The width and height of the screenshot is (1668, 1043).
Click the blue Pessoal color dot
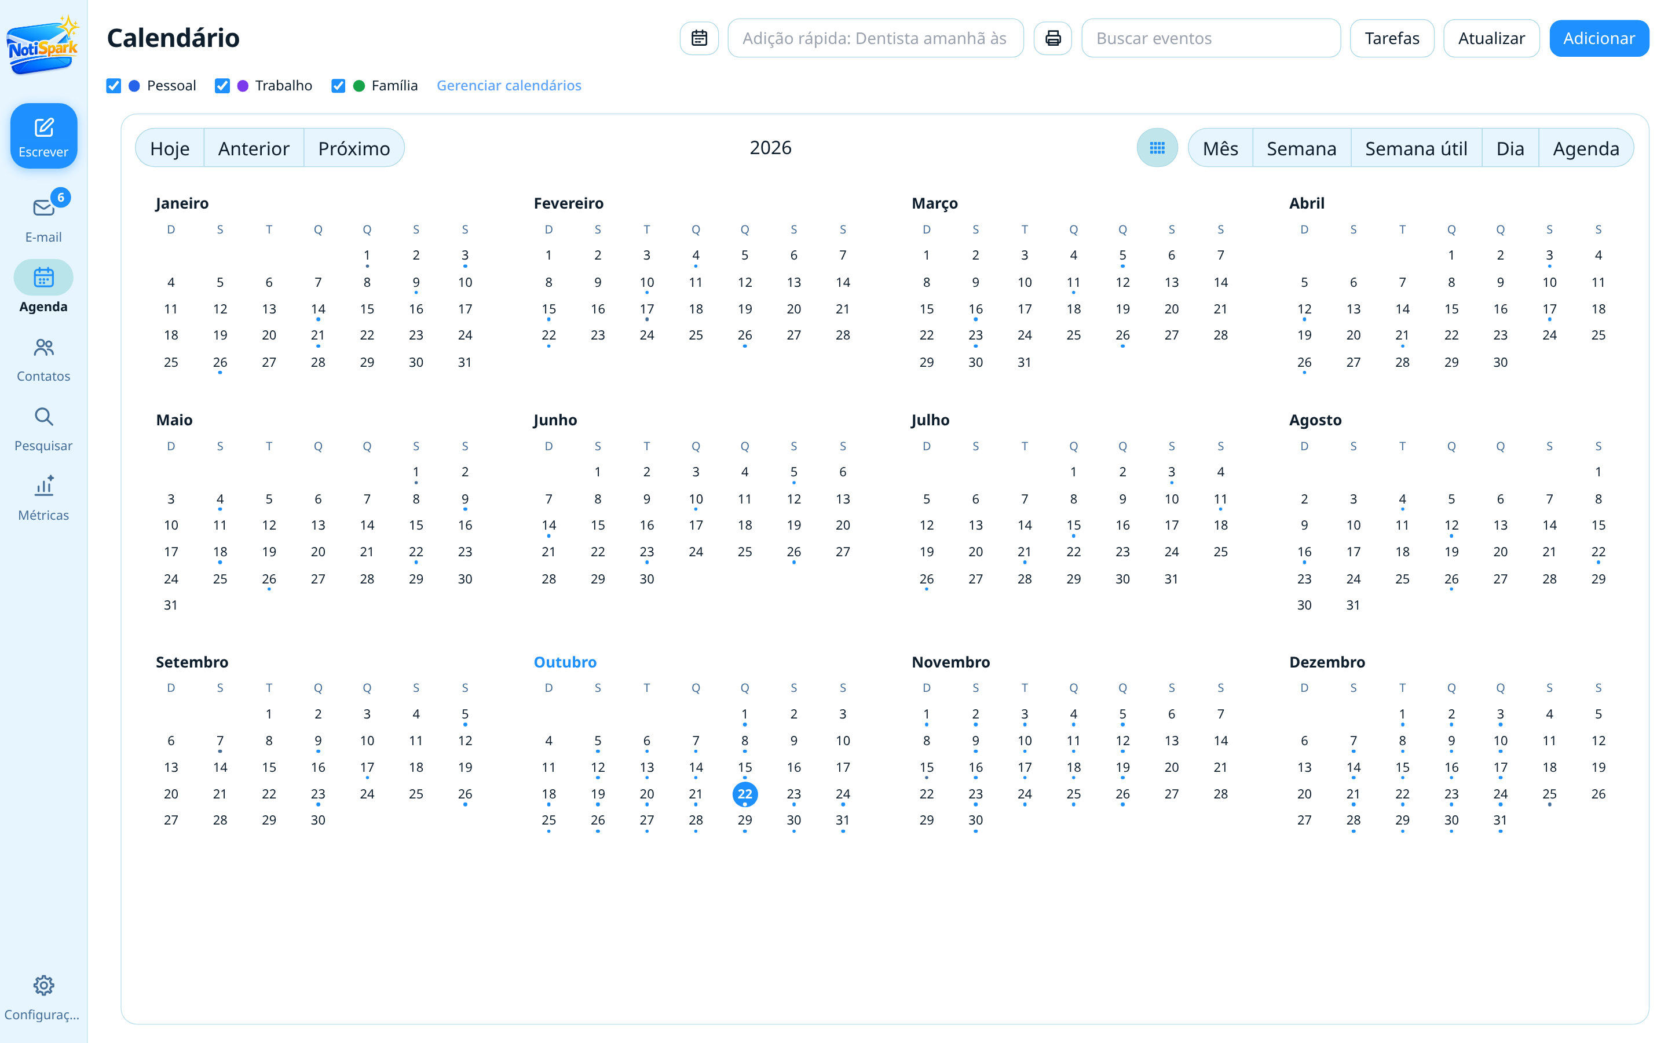(x=134, y=86)
